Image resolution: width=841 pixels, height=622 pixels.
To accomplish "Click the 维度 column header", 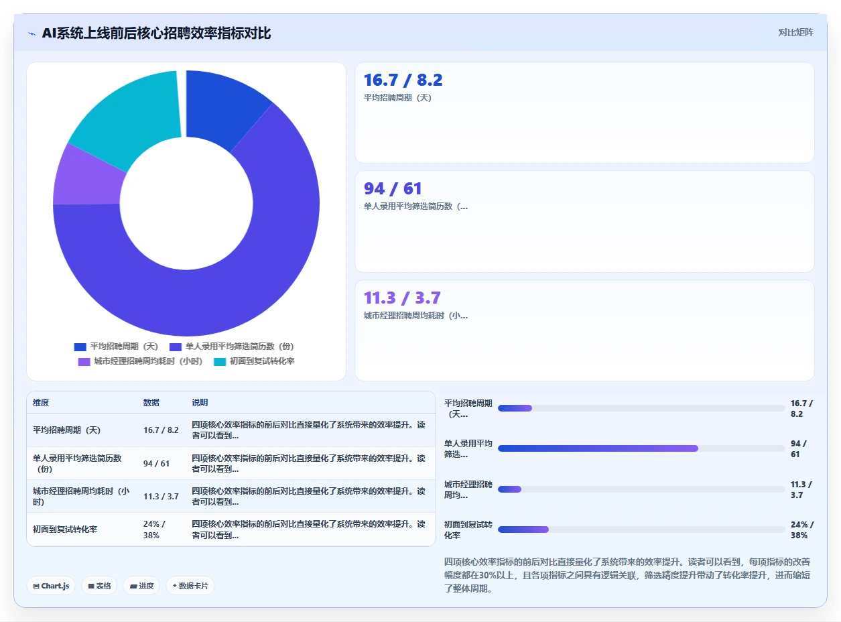I will (x=41, y=403).
